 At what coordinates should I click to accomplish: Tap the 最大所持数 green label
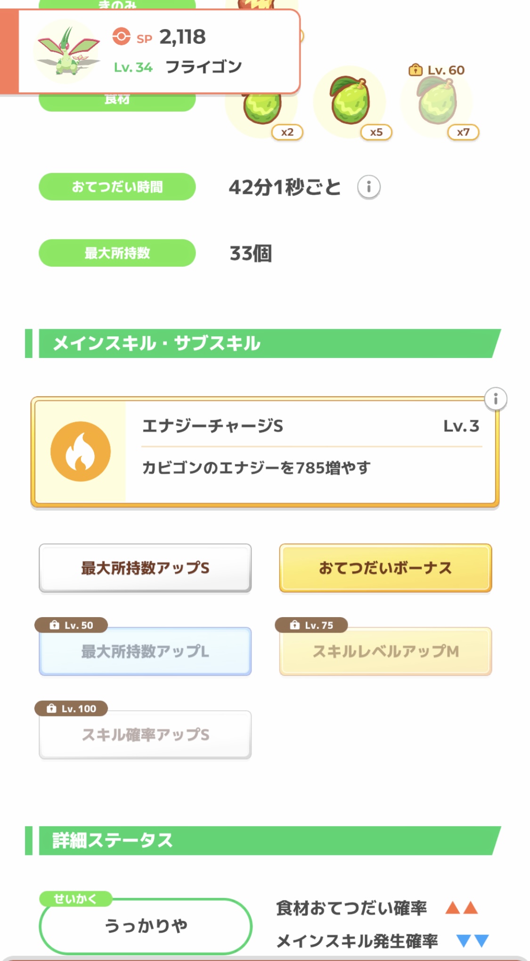(117, 253)
